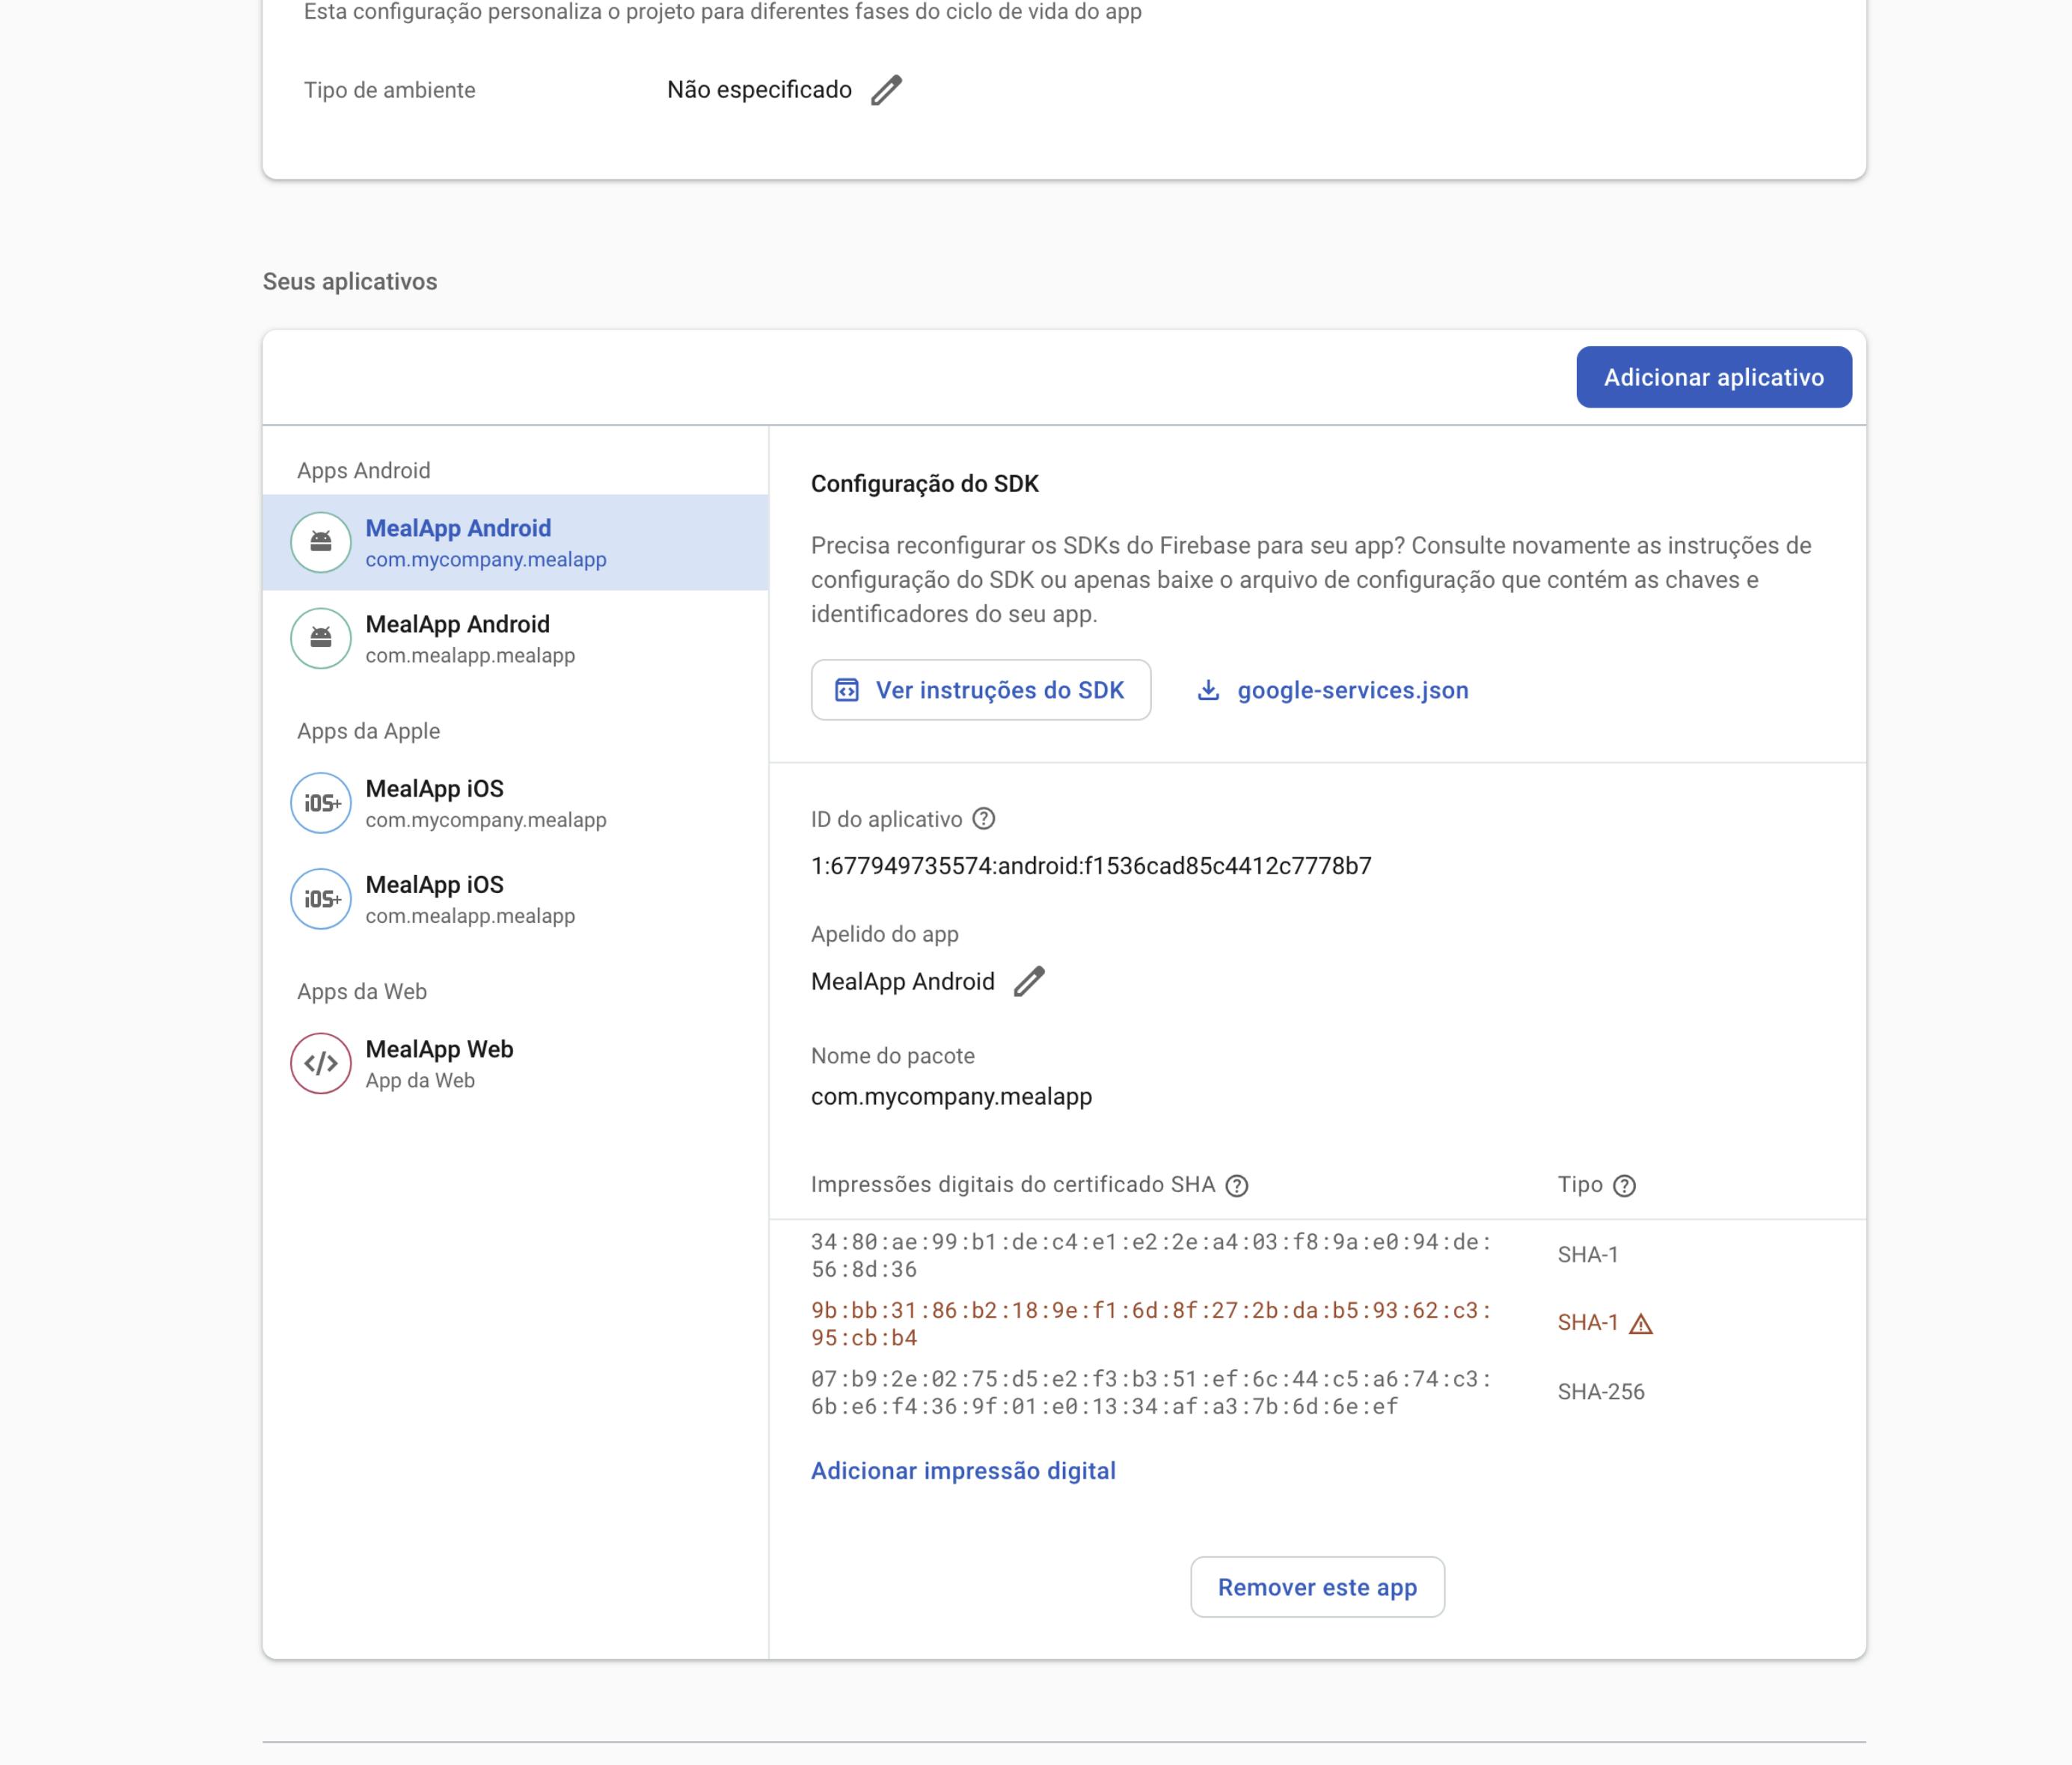Image resolution: width=2072 pixels, height=1765 pixels.
Task: Click pencil icon next to Não especificado
Action: click(x=886, y=90)
